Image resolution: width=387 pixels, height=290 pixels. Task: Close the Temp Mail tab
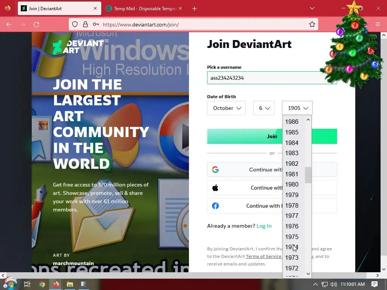click(x=180, y=8)
